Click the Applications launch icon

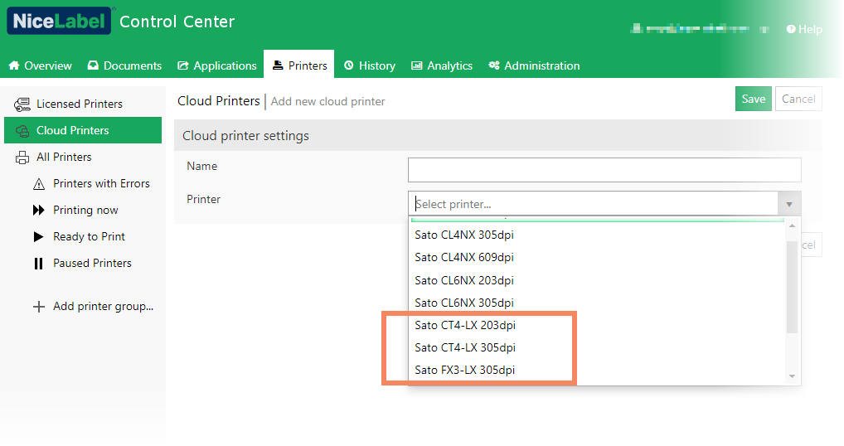(x=183, y=65)
